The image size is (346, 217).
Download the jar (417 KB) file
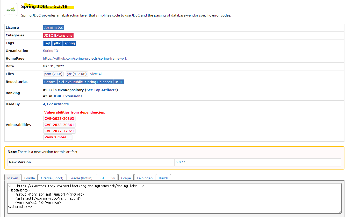pos(77,74)
